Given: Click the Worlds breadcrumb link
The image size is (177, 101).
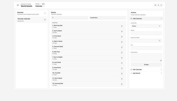Looking at the screenshot, I should point(37,4).
